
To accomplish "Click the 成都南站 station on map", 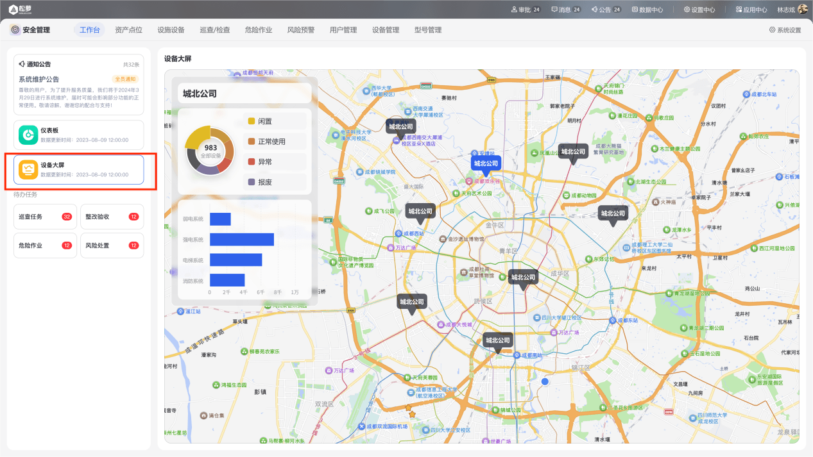I will pyautogui.click(x=516, y=354).
